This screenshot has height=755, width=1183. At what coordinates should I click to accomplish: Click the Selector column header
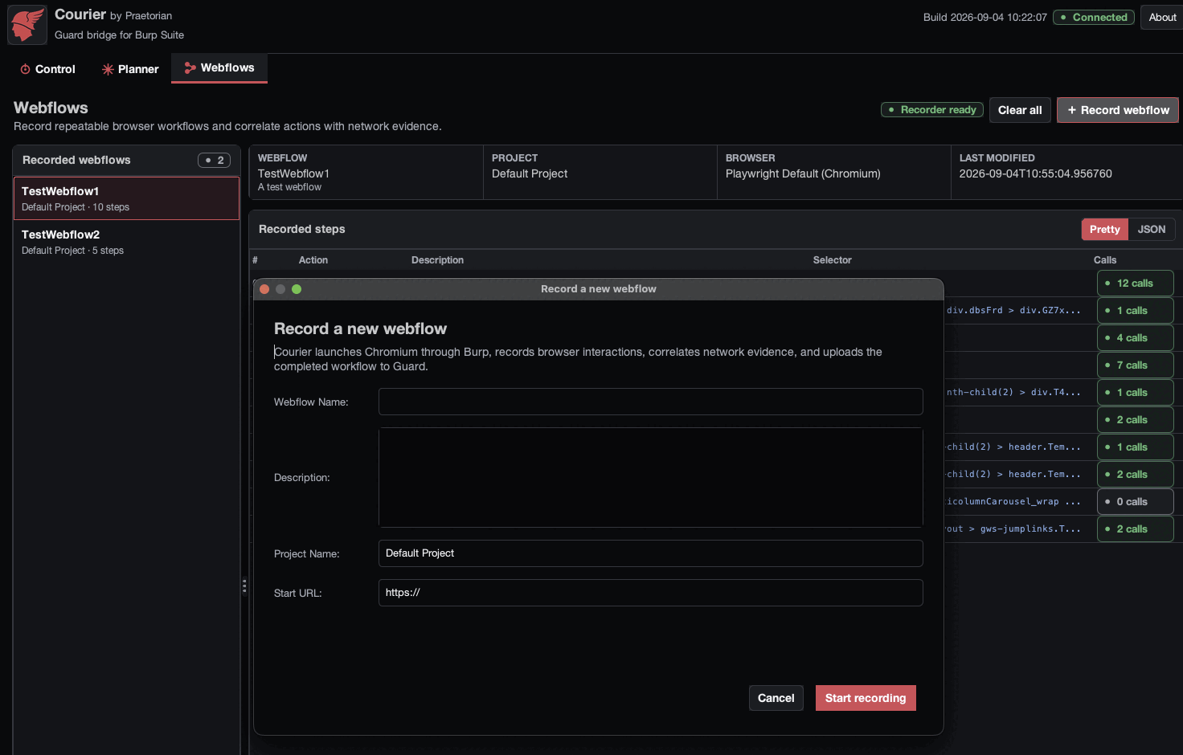(x=832, y=260)
